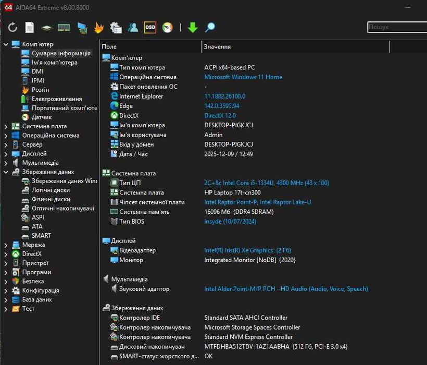427x365 pixels.
Task: Click the user profile toolbar icon
Action: 133,27
